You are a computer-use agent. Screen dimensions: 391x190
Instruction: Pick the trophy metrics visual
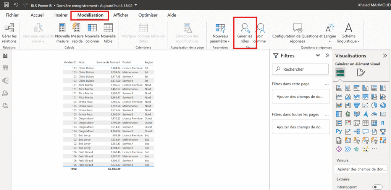(x=383, y=131)
